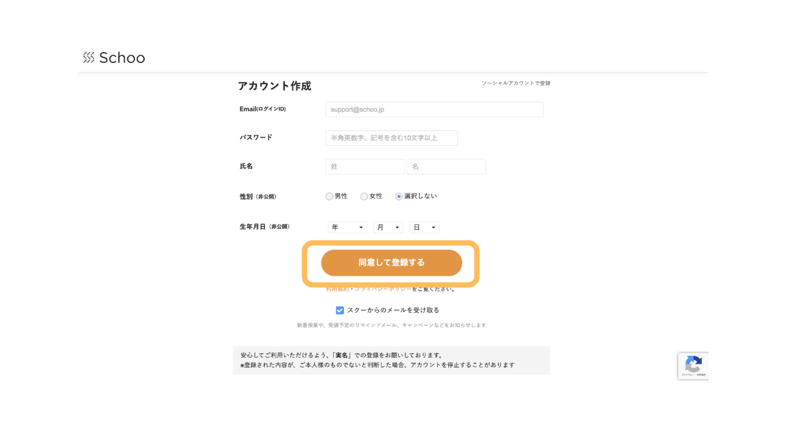Click the パスワード input field

tap(392, 138)
